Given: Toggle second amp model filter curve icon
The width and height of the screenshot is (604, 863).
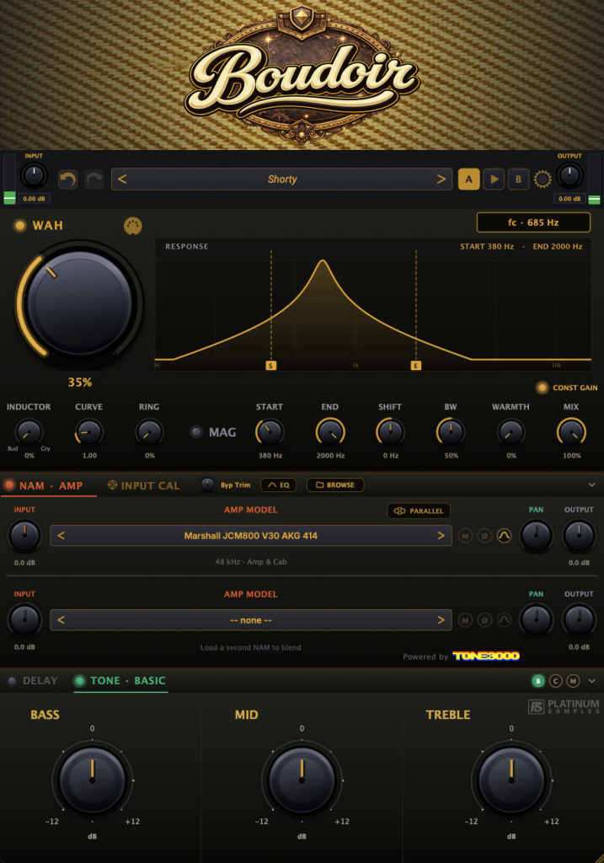Looking at the screenshot, I should point(504,620).
